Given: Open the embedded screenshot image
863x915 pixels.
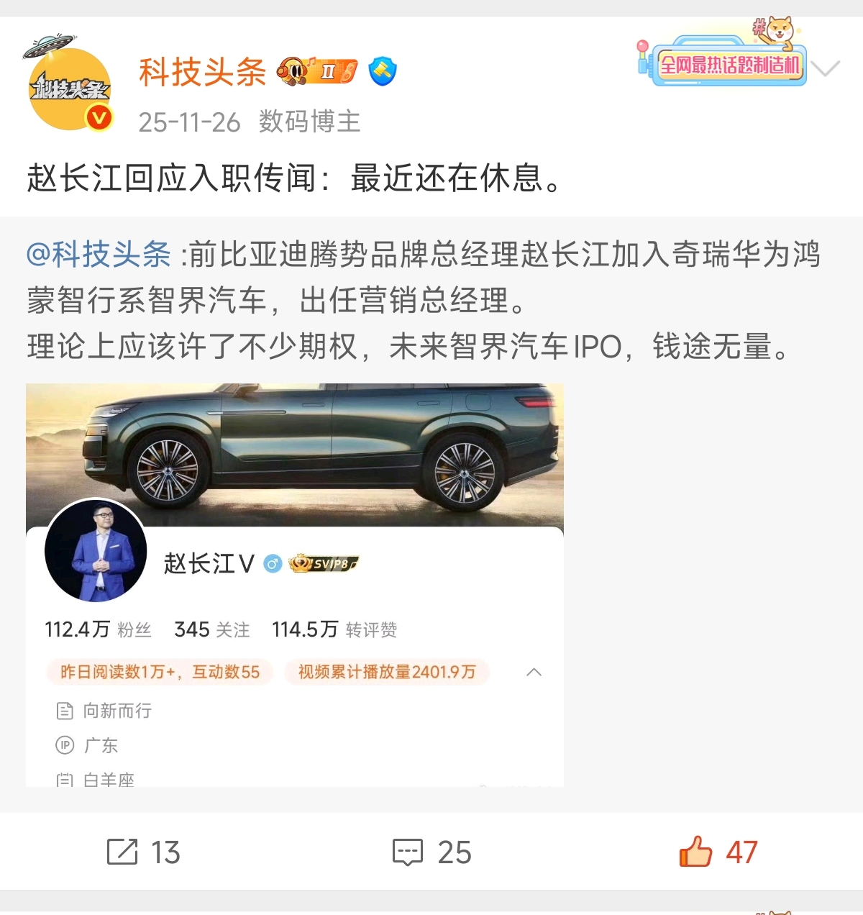Looking at the screenshot, I should tap(295, 585).
